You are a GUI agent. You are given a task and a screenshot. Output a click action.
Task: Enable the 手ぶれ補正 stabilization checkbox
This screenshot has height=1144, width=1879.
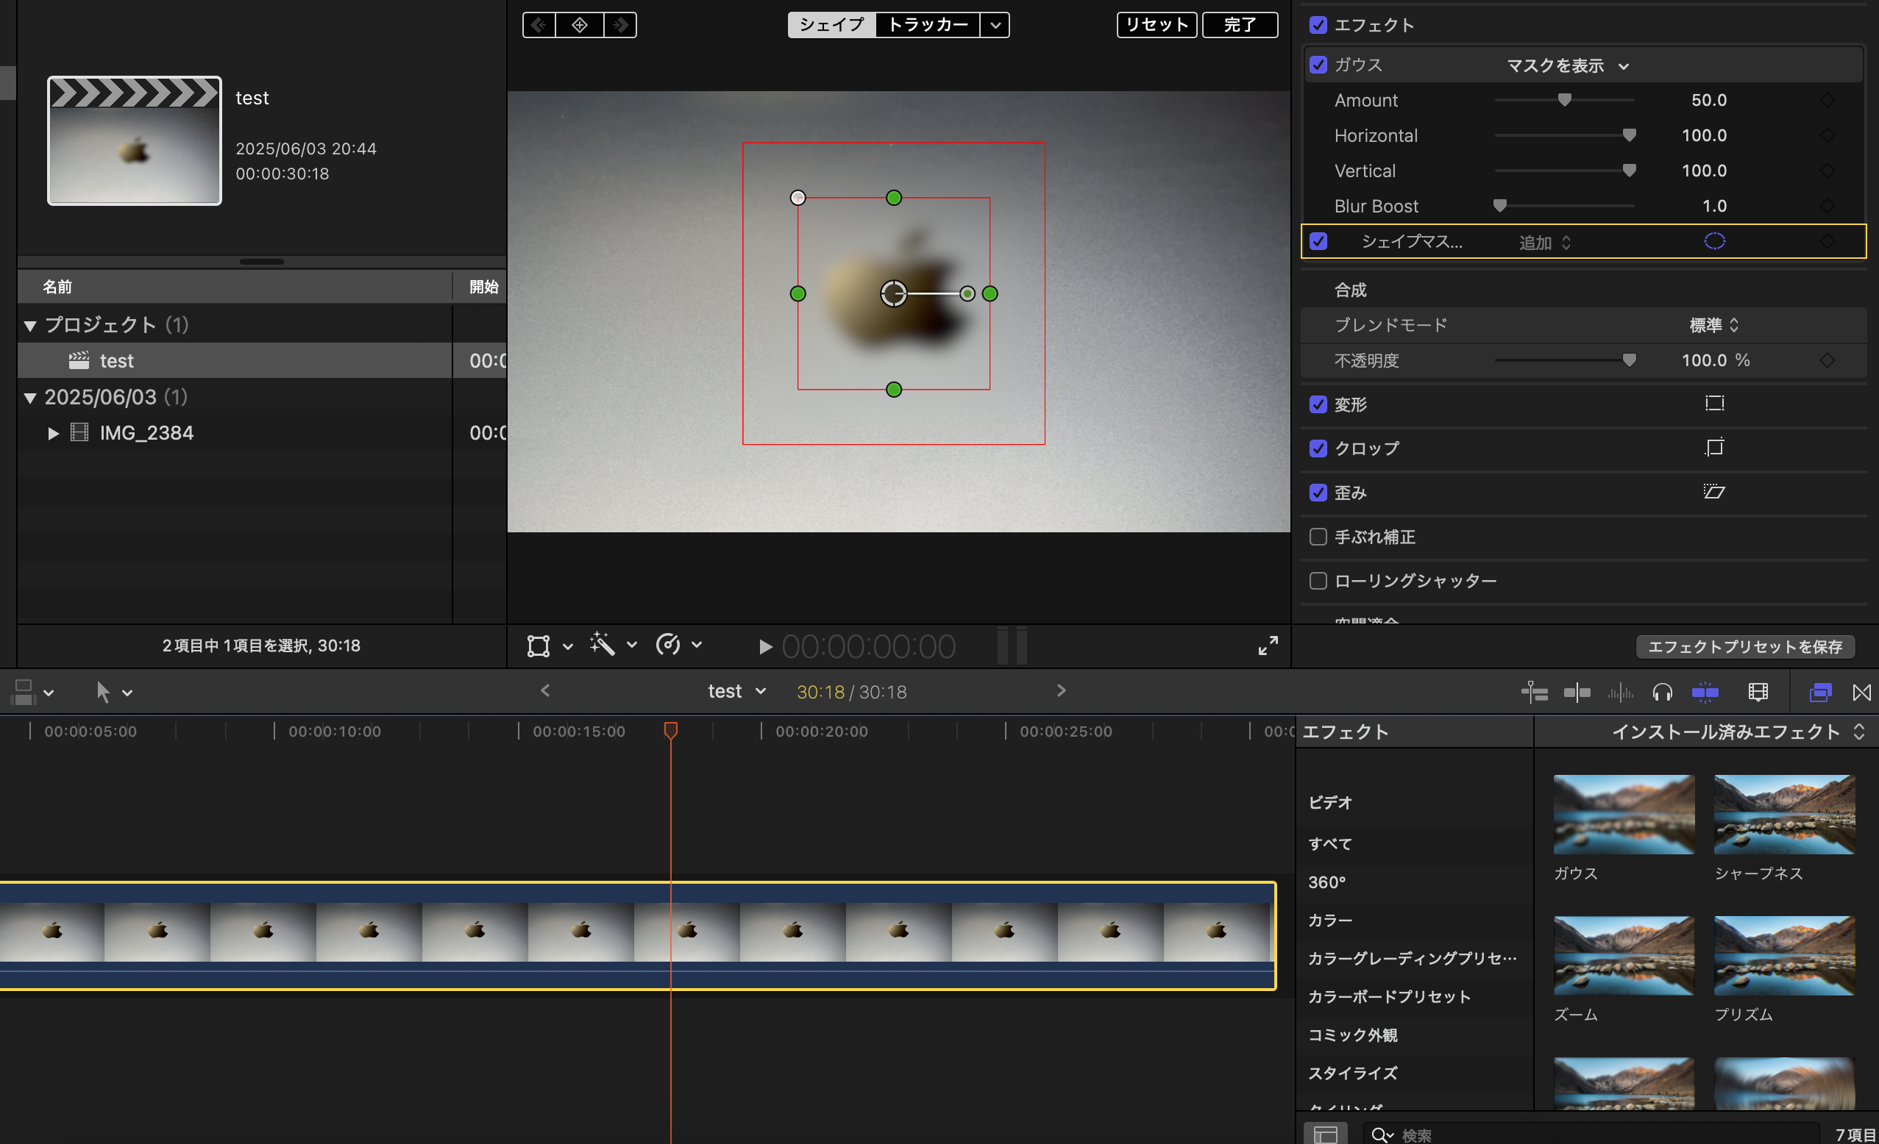tap(1318, 537)
